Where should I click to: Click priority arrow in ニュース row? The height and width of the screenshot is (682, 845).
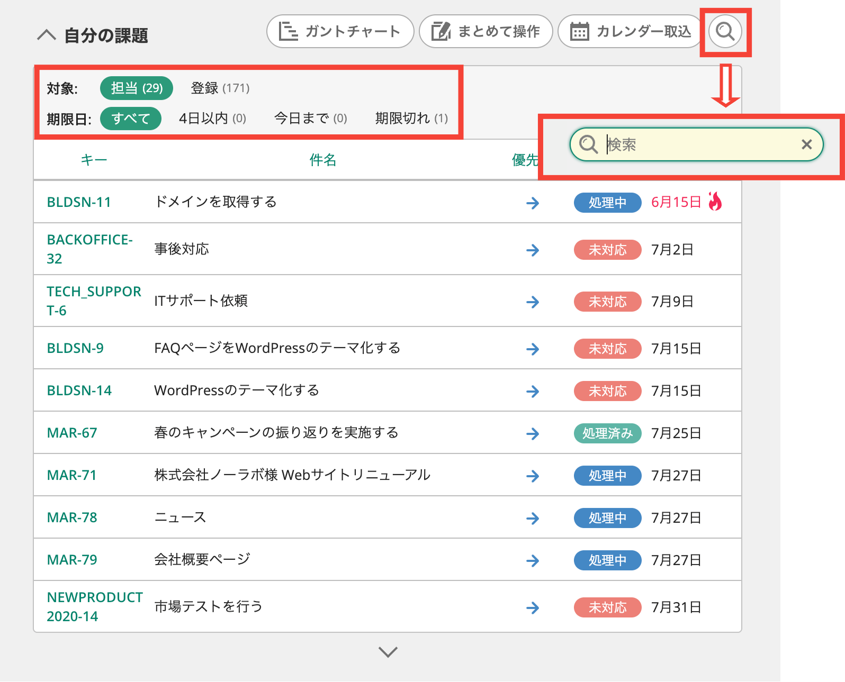coord(533,518)
